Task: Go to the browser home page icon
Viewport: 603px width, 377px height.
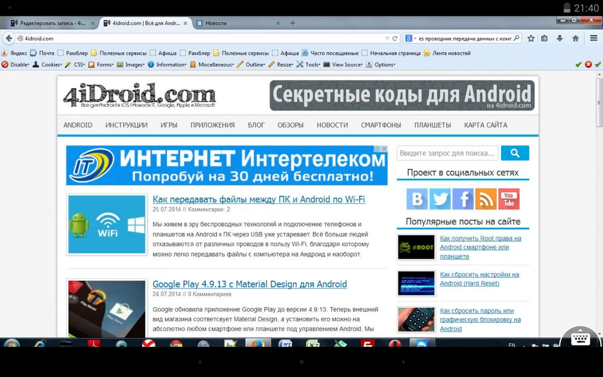Action: click(575, 38)
